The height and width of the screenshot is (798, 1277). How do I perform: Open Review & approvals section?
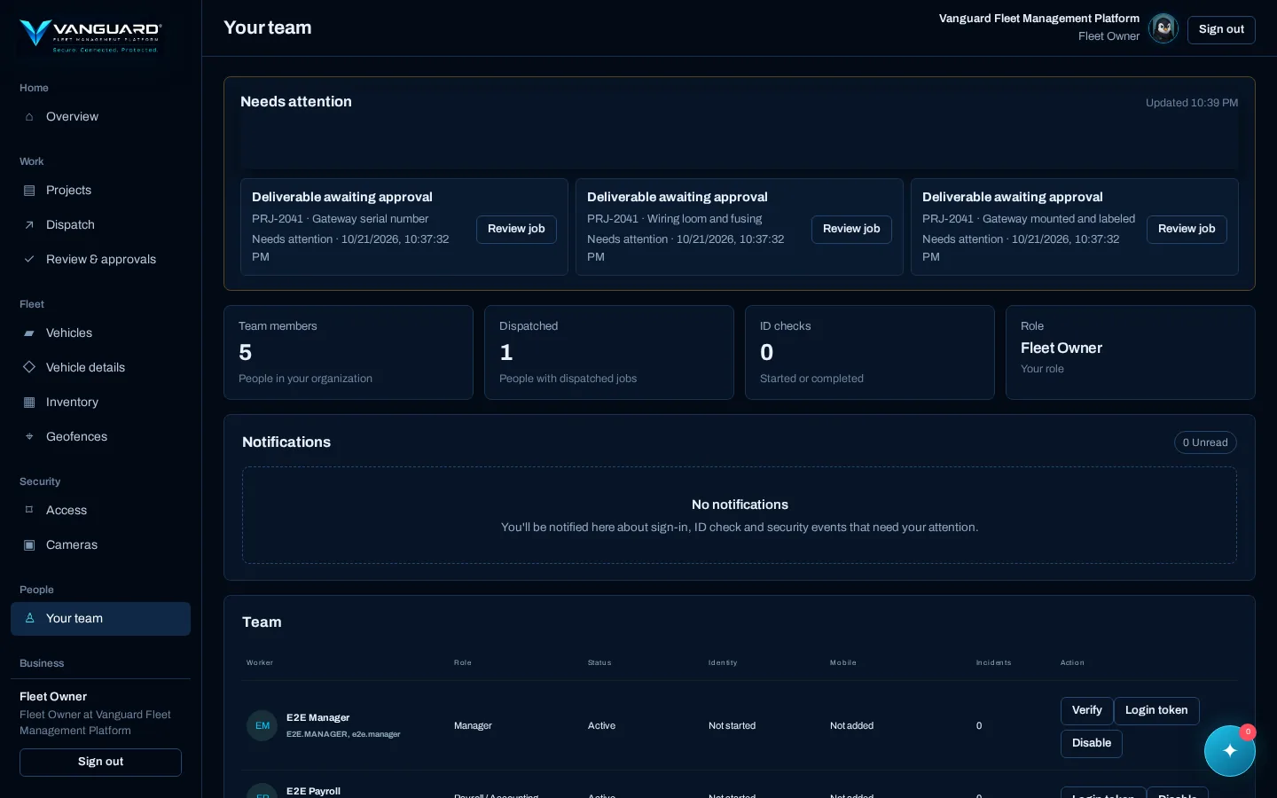click(x=100, y=260)
